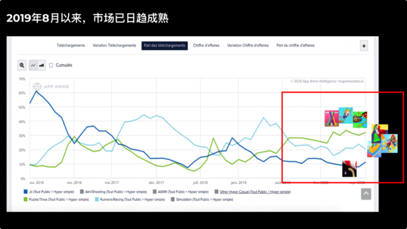Viewport: 407px width, 229px height.
Task: Toggle the Simulation legend entry
Action: (x=202, y=199)
